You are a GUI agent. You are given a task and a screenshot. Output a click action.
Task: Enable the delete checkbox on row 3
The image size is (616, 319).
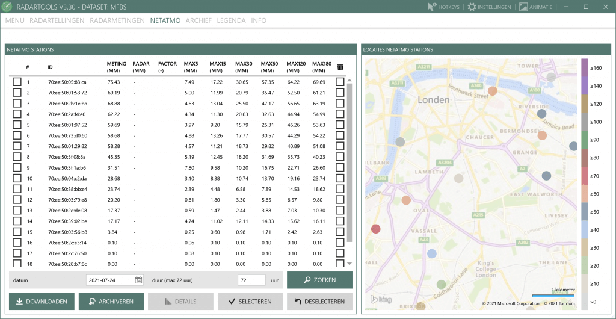pyautogui.click(x=340, y=104)
